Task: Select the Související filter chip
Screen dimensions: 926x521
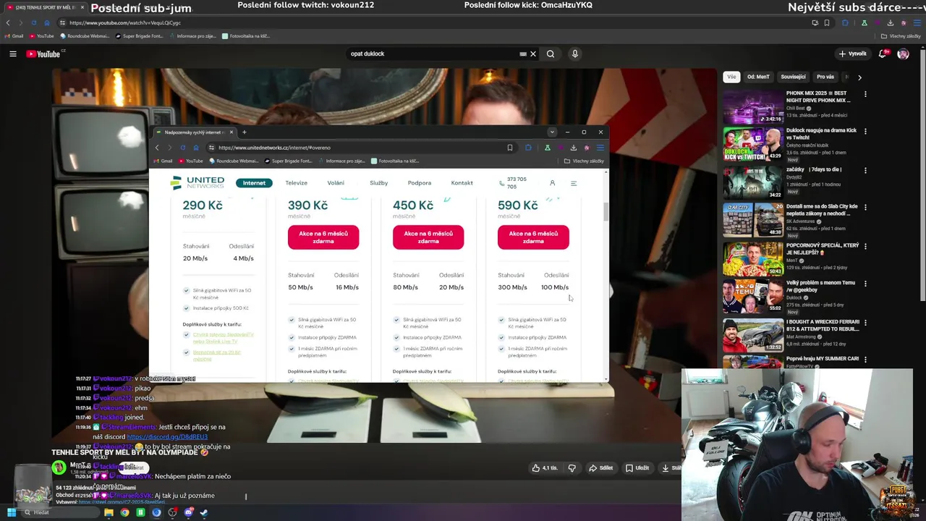Action: tap(793, 77)
